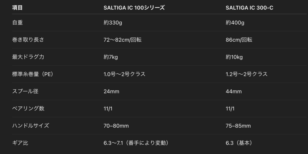Image resolution: width=308 pixels, height=154 pixels.
Task: Select the 約400g weight cell
Action: point(235,23)
